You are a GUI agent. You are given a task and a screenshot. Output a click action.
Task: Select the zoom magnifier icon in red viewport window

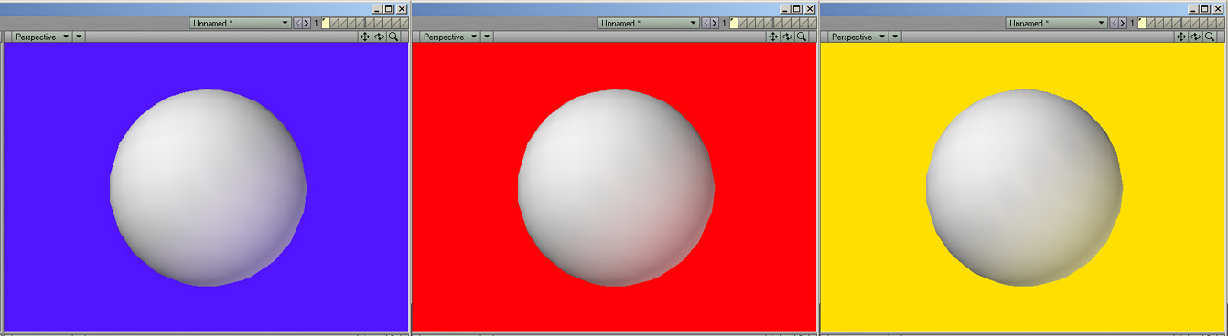tap(802, 37)
